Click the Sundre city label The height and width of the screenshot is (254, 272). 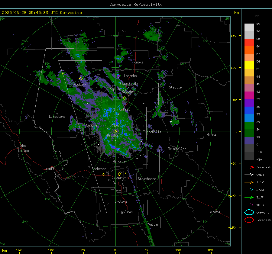pos(92,125)
